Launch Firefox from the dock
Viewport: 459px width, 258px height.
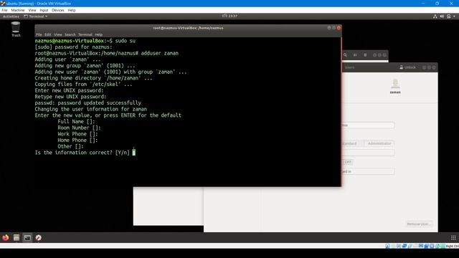5,238
